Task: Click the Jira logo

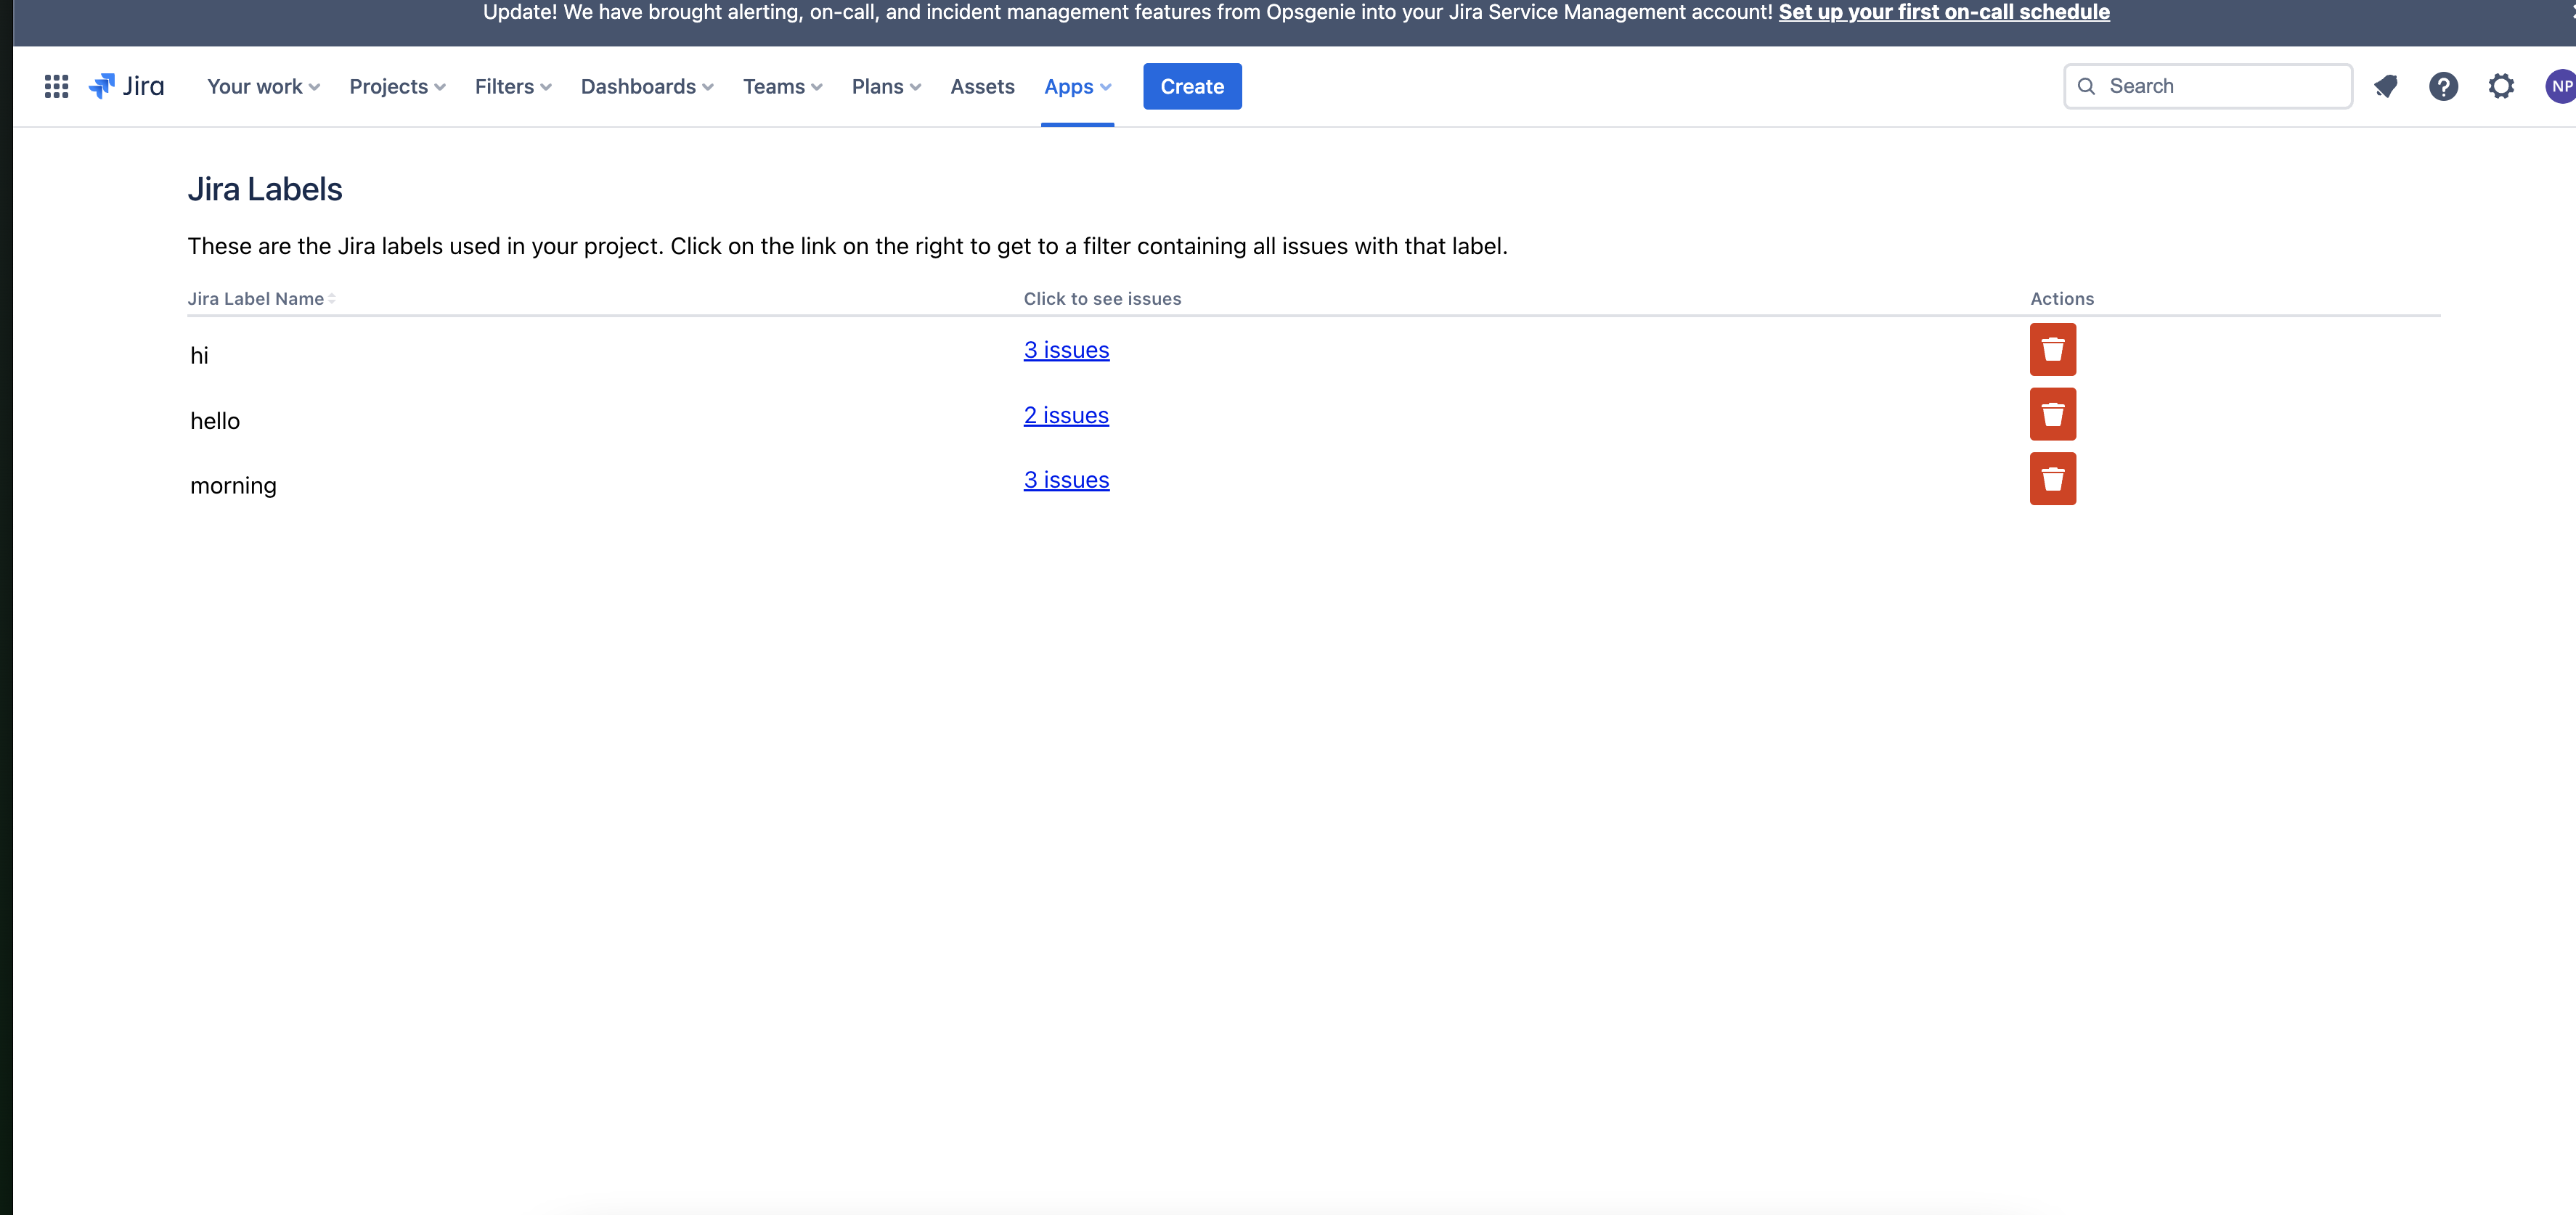Action: click(x=127, y=86)
